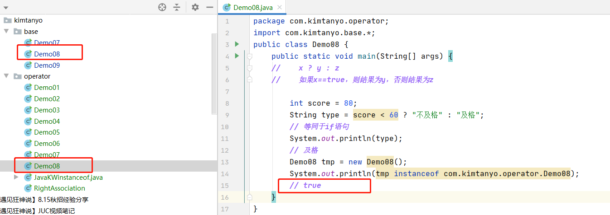This screenshot has width=610, height=215.
Task: Collapse the operator package folder
Action: point(6,76)
